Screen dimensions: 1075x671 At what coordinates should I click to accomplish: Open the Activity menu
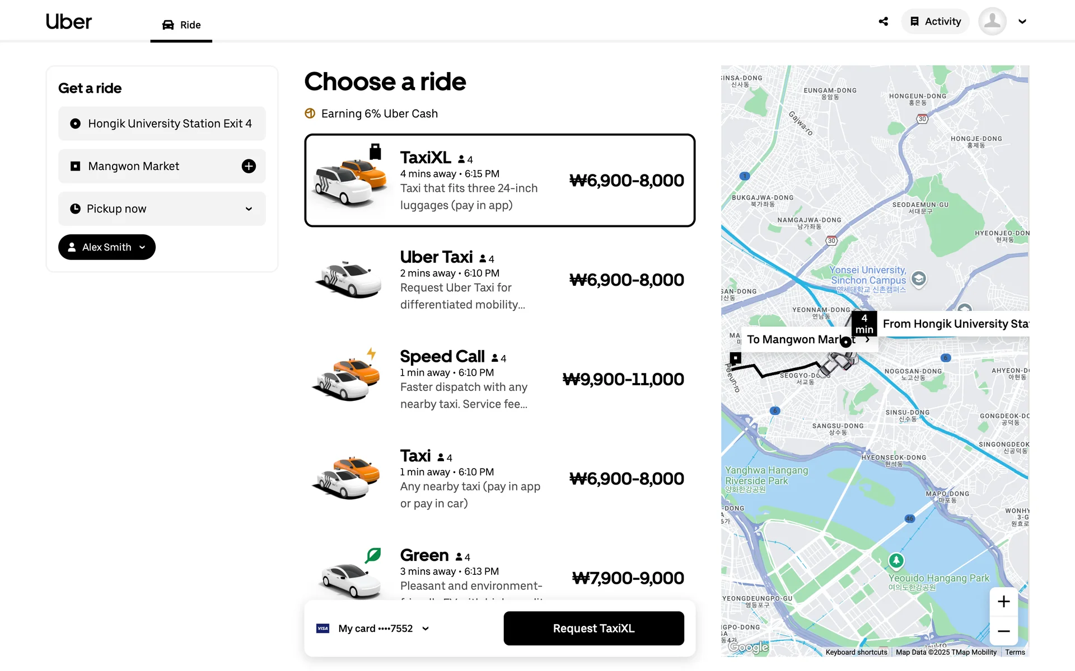(935, 21)
